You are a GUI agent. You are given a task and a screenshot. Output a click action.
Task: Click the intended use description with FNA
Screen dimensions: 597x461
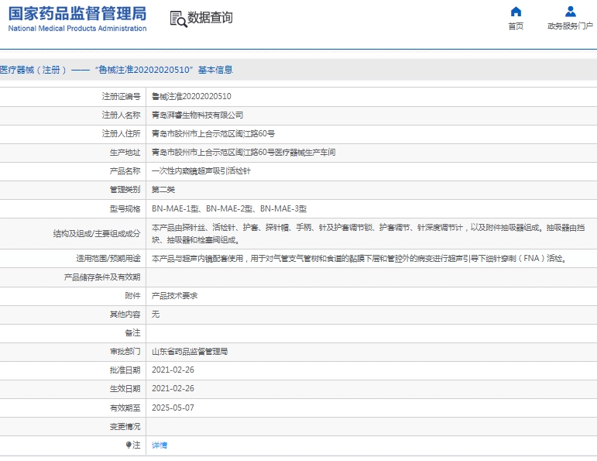pos(360,258)
